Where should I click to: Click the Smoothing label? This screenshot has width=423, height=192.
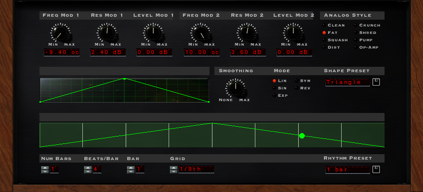(x=236, y=71)
